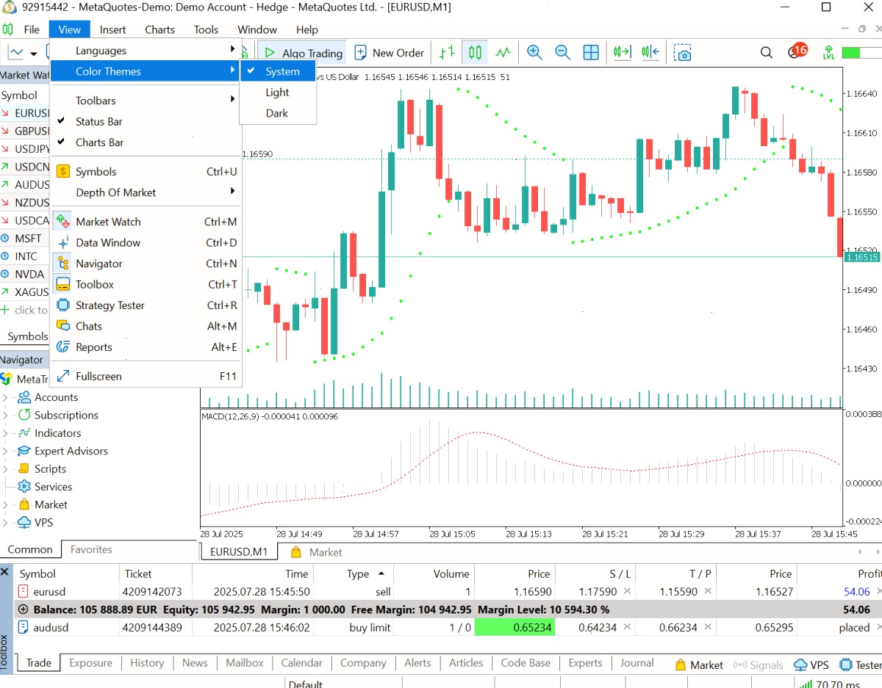Click the green audusd price 0.65234 cell

(514, 627)
